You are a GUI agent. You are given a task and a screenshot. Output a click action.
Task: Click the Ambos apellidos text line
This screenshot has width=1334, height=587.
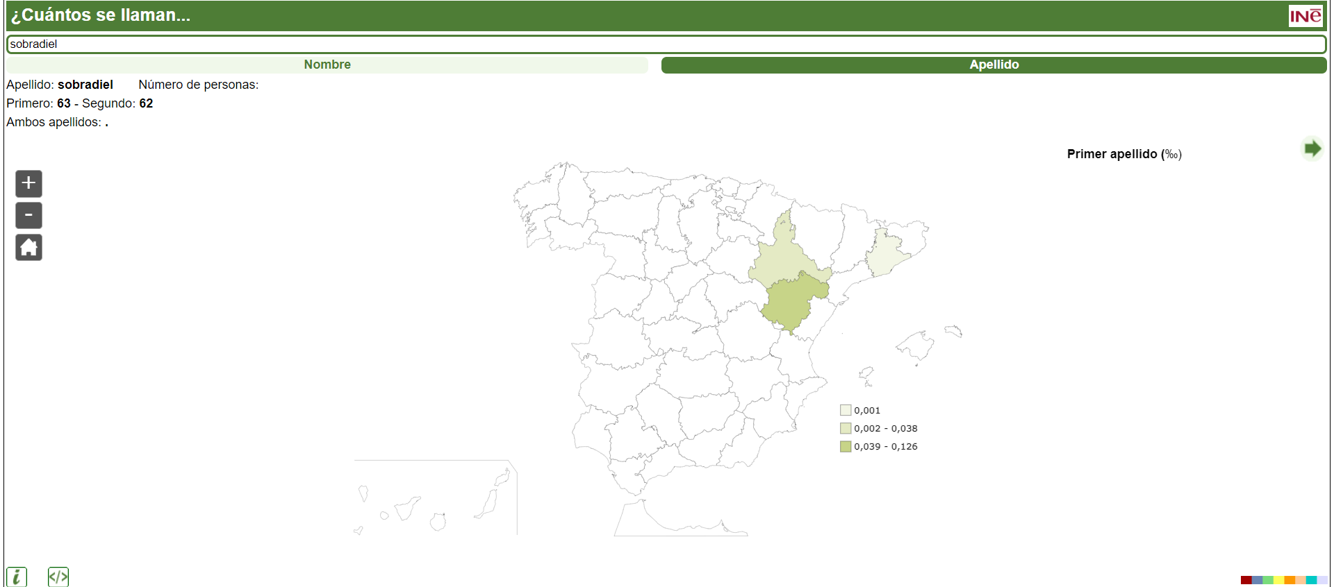57,122
